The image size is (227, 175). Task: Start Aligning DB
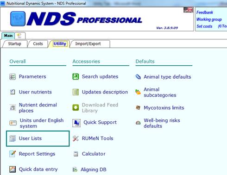(x=94, y=169)
